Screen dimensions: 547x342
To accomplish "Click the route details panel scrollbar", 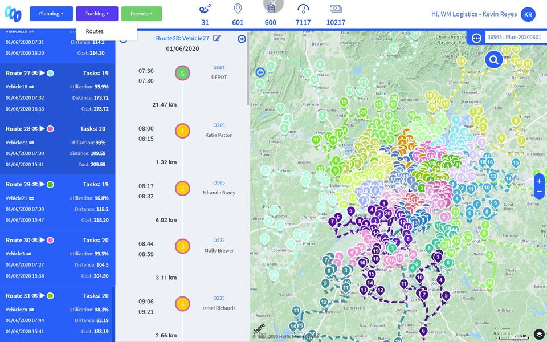I will click(x=248, y=68).
